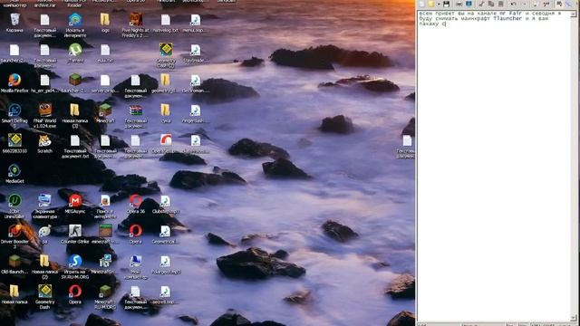Expand the Open dropdown arrow in editor toolbar
Image resolution: width=580 pixels, height=326 pixels.
coord(439,4)
